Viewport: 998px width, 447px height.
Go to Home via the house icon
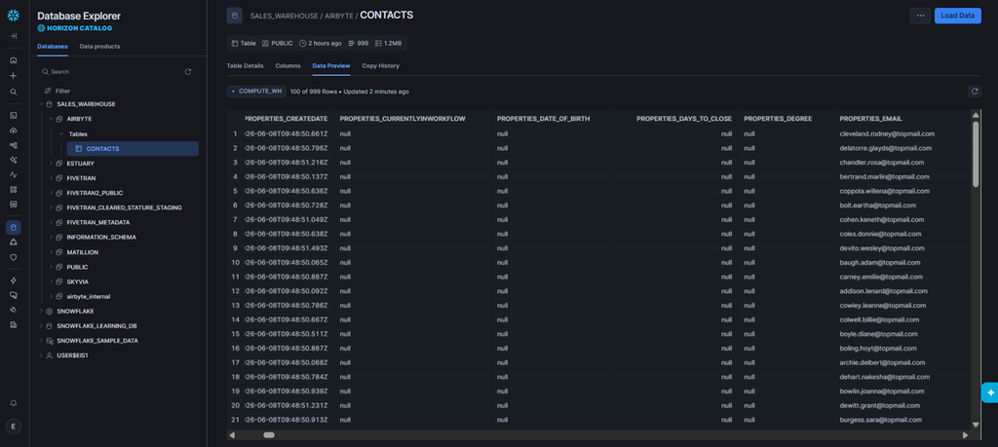coord(14,60)
